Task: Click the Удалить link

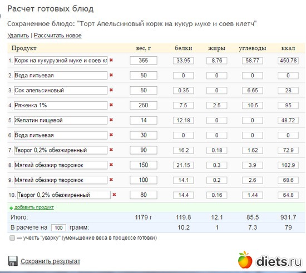Action: coord(18,36)
